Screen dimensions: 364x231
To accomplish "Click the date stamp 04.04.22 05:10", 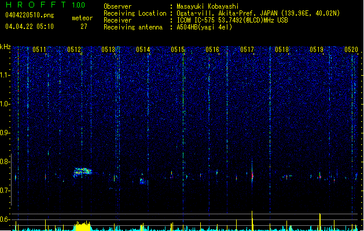I will pyautogui.click(x=30, y=27).
